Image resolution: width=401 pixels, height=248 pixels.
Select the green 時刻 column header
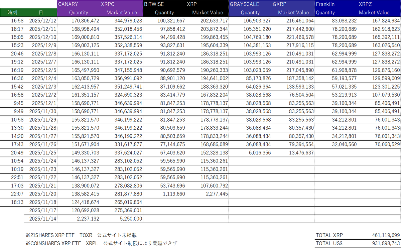pos(12,12)
